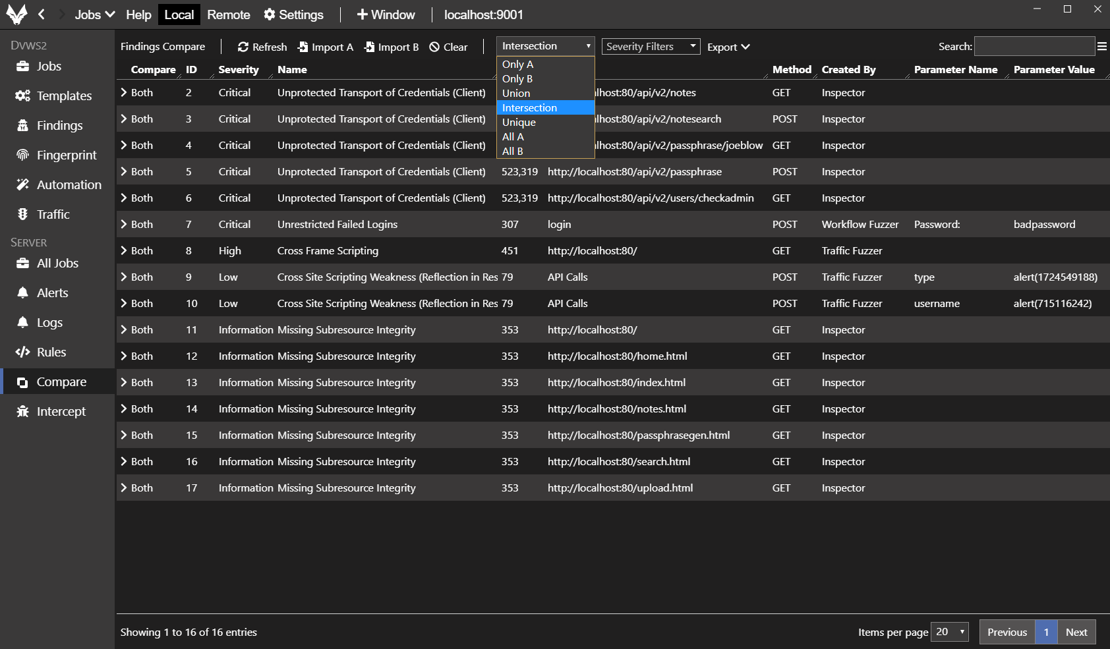Open the Export dropdown menu
The image size is (1110, 649).
click(x=728, y=47)
